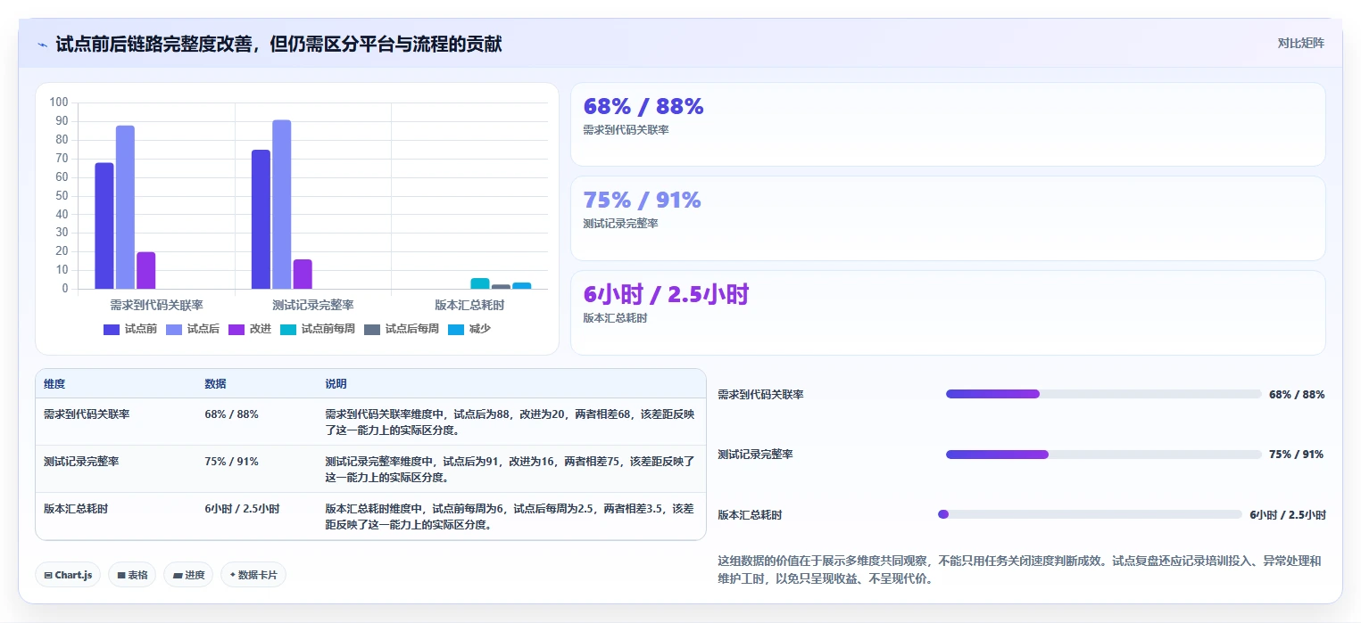
Task: Click the 说明 column header
Action: coord(336,384)
